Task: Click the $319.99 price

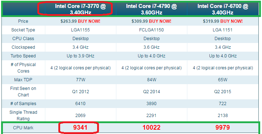Action: click(211, 21)
